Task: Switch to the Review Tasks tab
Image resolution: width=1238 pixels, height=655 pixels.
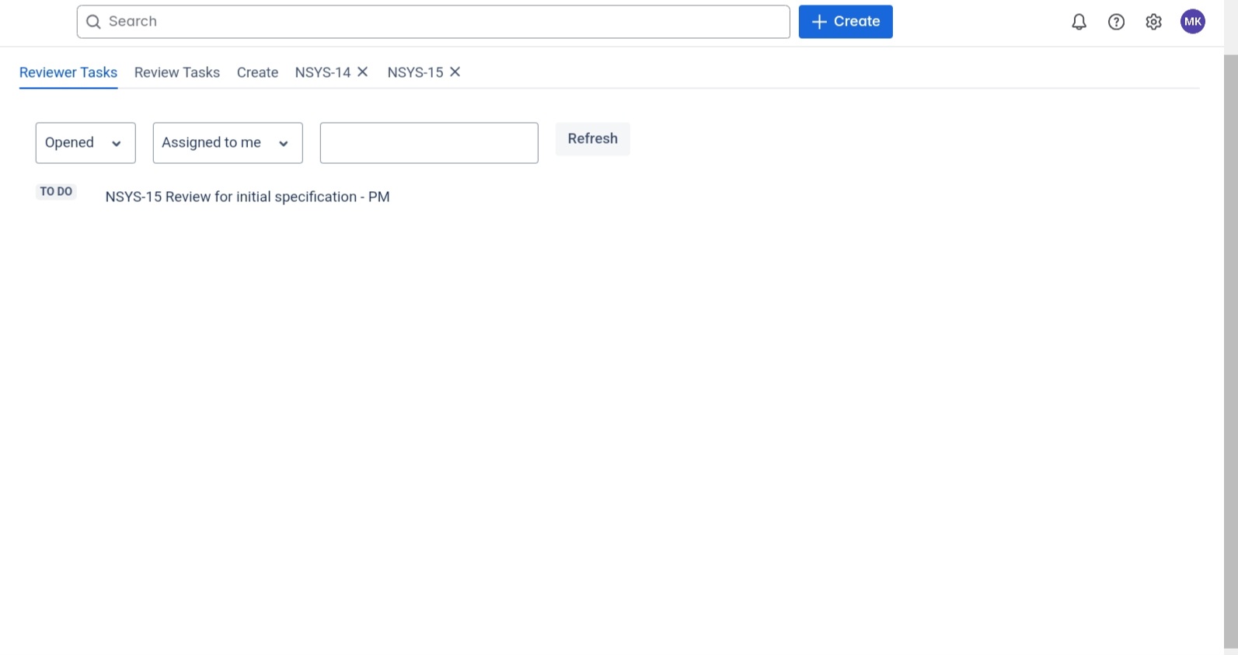Action: [x=177, y=72]
